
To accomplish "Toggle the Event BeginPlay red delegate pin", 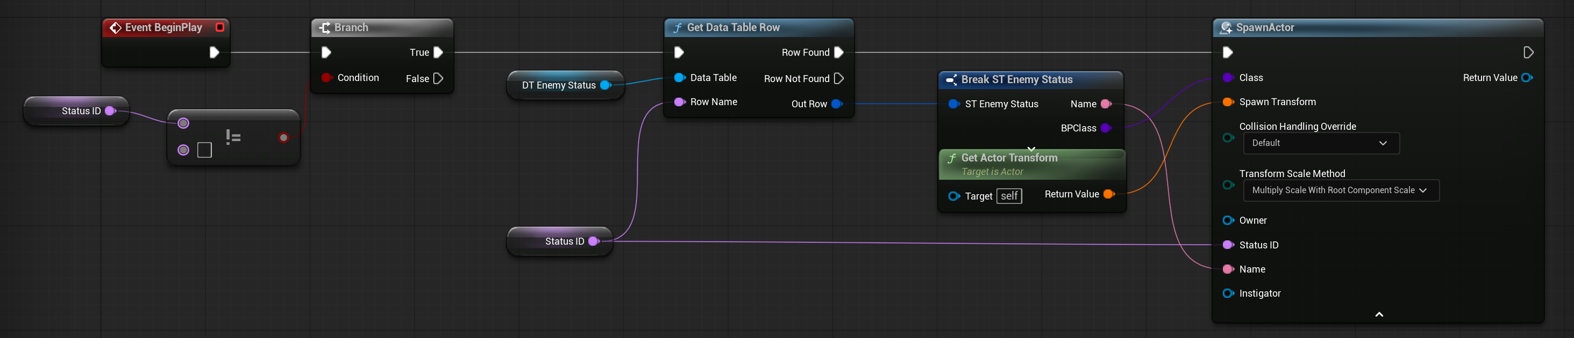I will 220,27.
